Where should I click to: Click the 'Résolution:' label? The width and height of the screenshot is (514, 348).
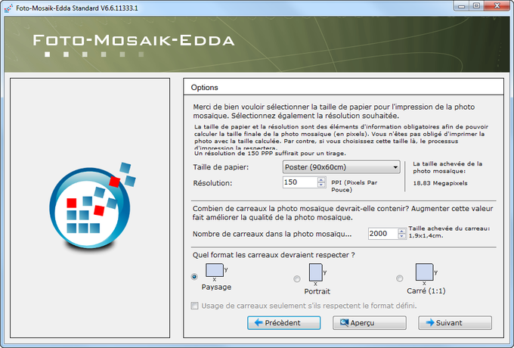(x=212, y=183)
